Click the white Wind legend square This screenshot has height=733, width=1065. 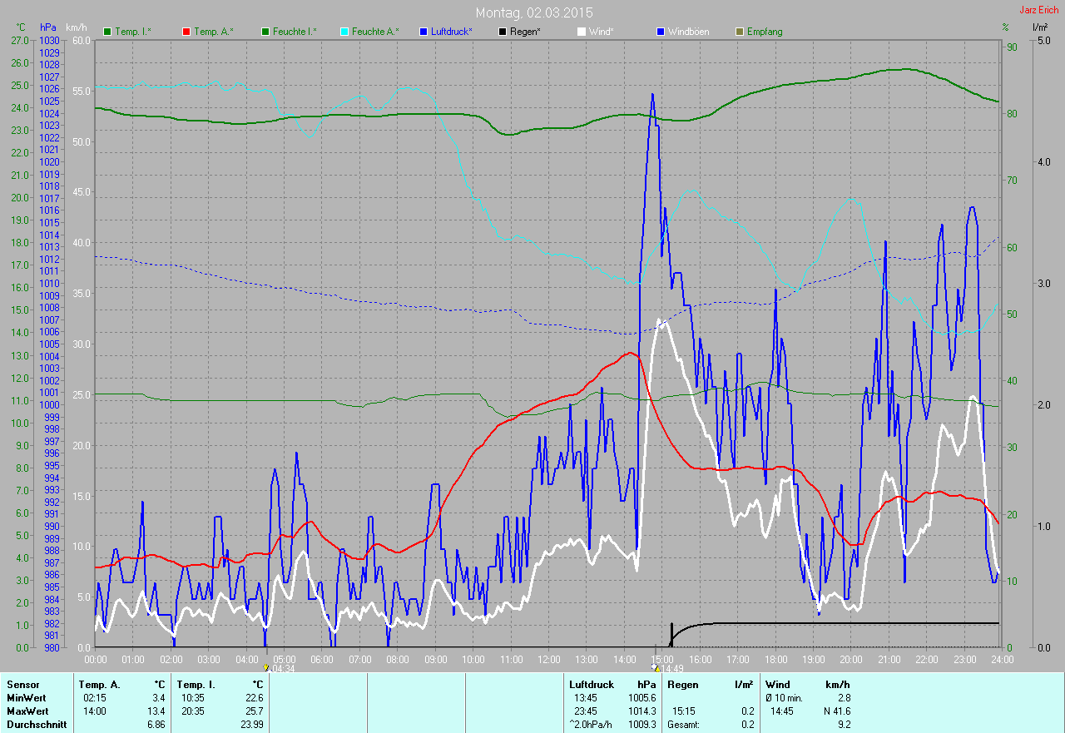tap(581, 32)
